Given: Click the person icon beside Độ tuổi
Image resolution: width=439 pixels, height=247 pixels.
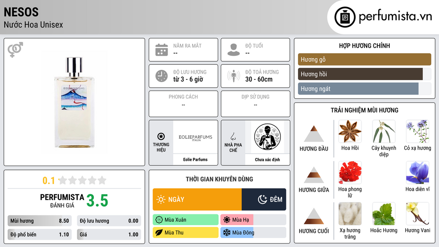Looking at the screenshot, I should pos(234,50).
